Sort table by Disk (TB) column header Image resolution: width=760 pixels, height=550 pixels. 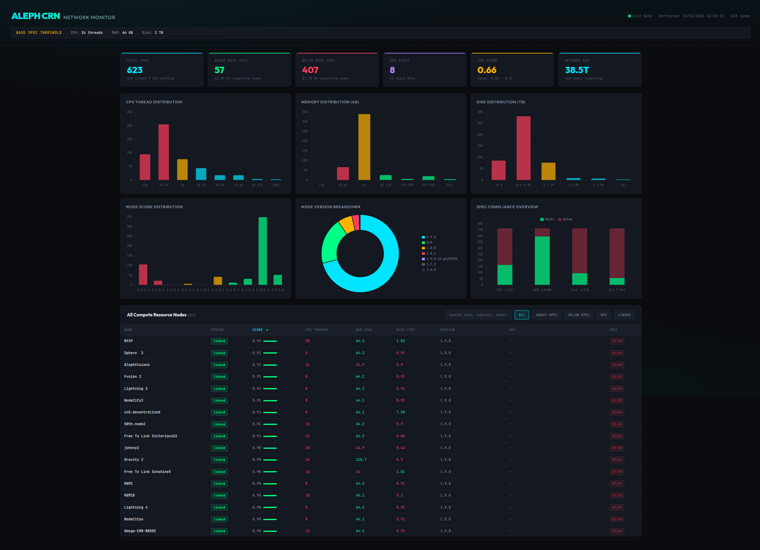[405, 330]
